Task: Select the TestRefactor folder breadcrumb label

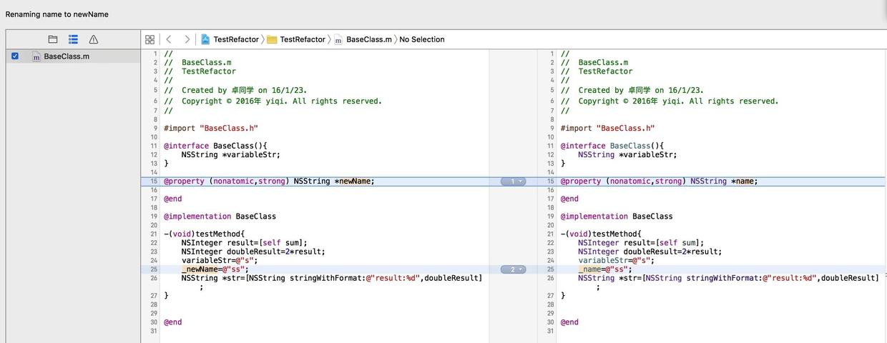Action: tap(302, 39)
